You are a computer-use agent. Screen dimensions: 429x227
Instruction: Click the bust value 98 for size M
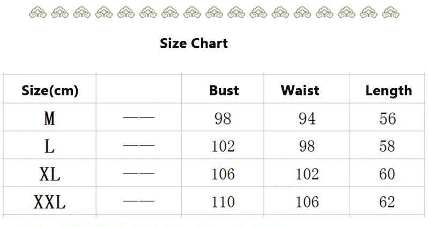point(223,118)
